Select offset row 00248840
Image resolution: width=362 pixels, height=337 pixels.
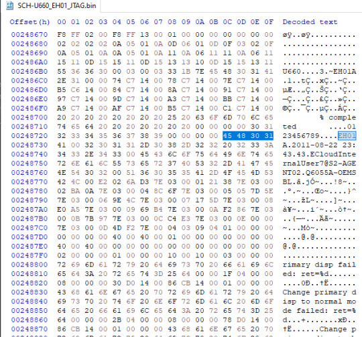coord(29,301)
